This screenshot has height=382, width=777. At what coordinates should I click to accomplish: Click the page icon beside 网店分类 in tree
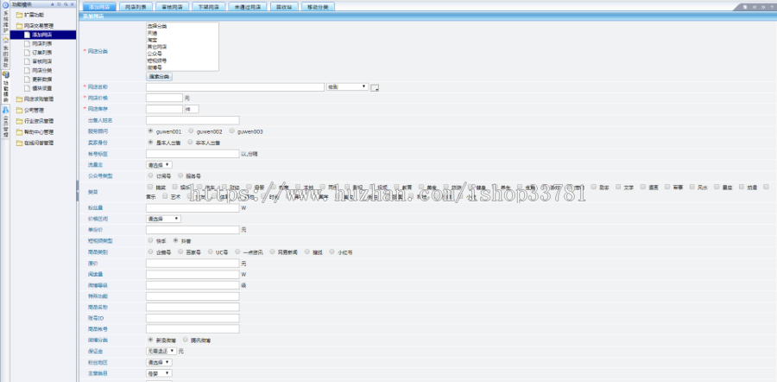[x=28, y=71]
